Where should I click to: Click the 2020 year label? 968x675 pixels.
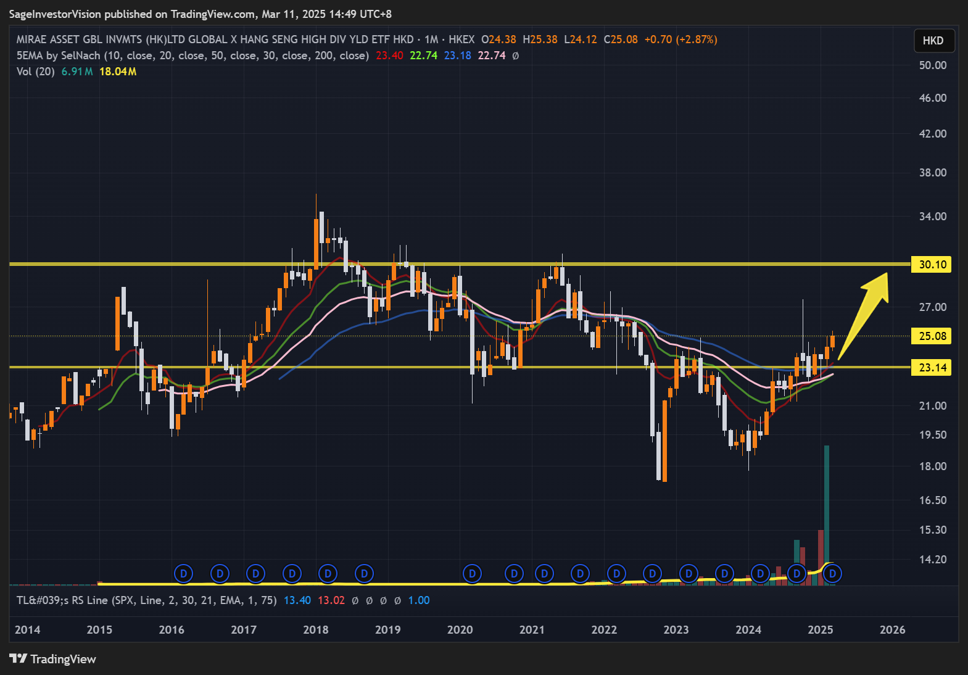[x=460, y=630]
